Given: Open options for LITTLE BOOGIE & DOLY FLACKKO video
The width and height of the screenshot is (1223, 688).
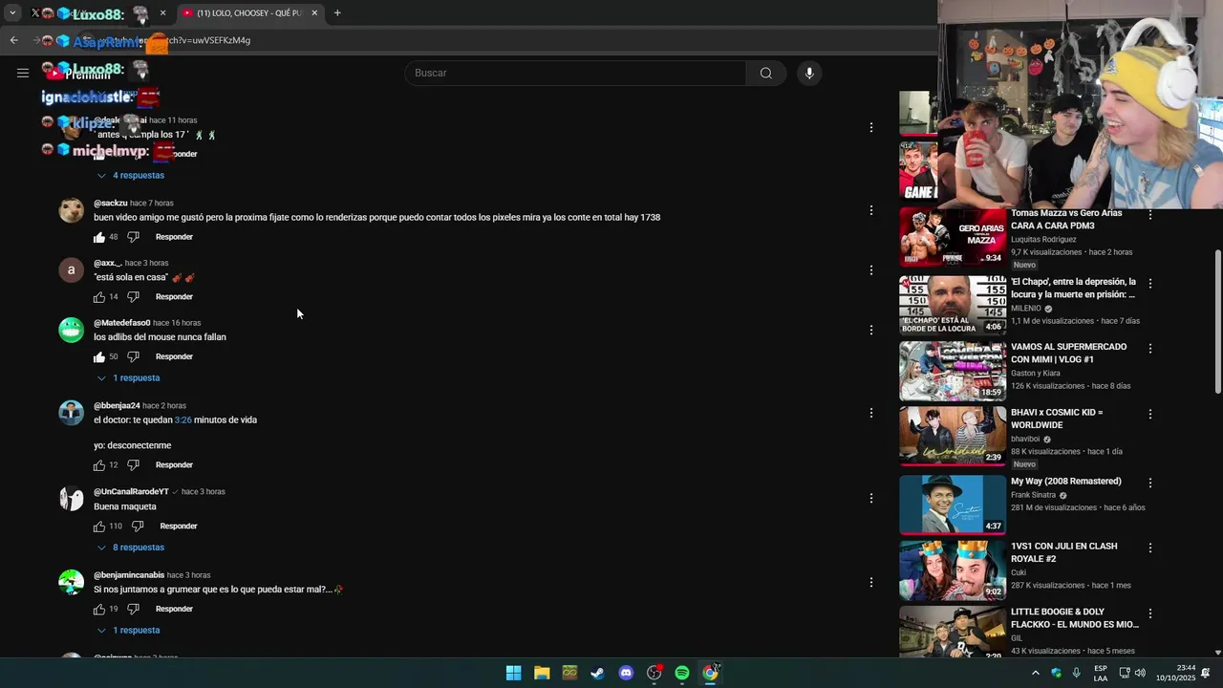Looking at the screenshot, I should point(1150,613).
